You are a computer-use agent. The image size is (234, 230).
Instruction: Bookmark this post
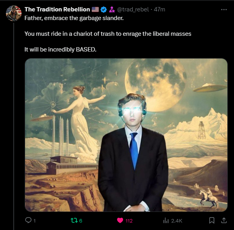click(212, 221)
